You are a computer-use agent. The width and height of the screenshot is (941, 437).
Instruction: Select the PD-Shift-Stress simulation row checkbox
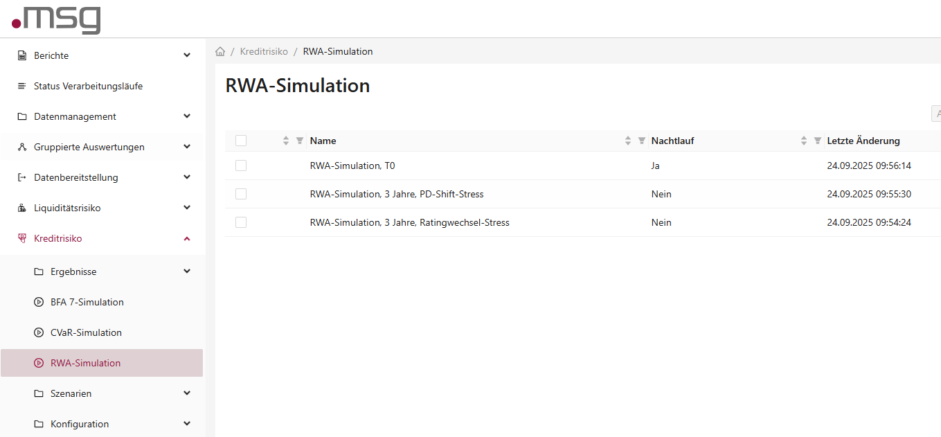click(x=240, y=194)
